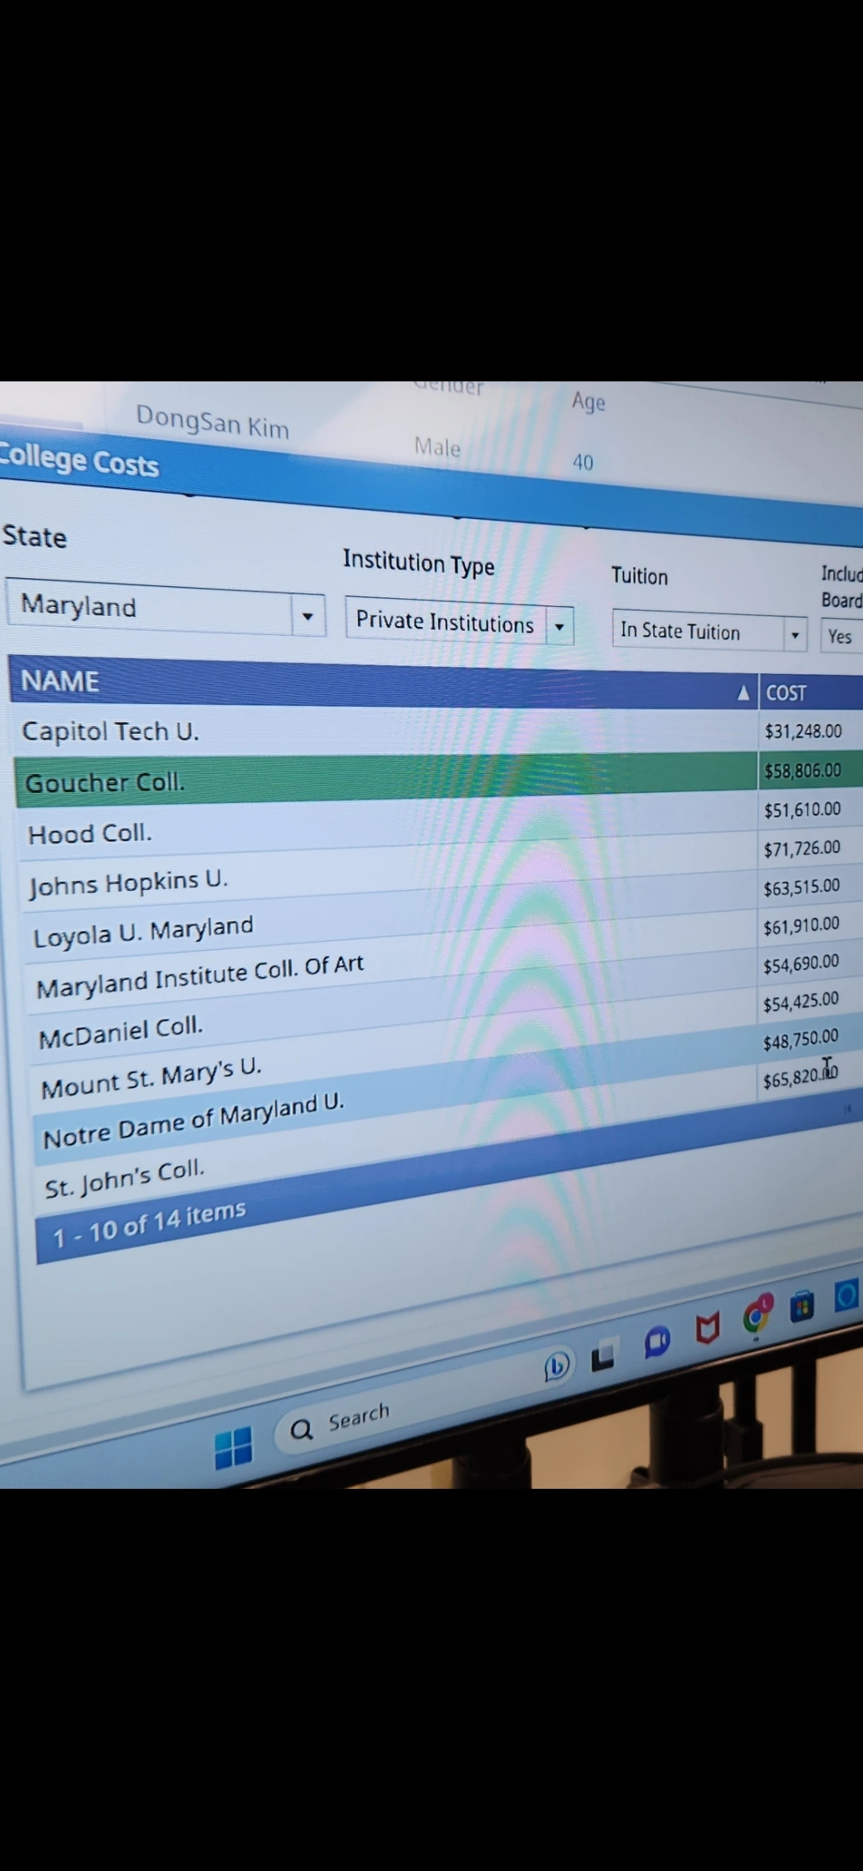Open the Windows Start menu
Screen dimensions: 863x1871
click(233, 1447)
